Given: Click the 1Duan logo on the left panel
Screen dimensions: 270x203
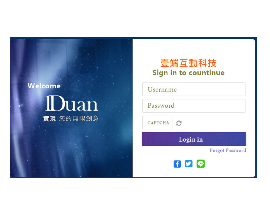Looking at the screenshot, I should pos(71,103).
